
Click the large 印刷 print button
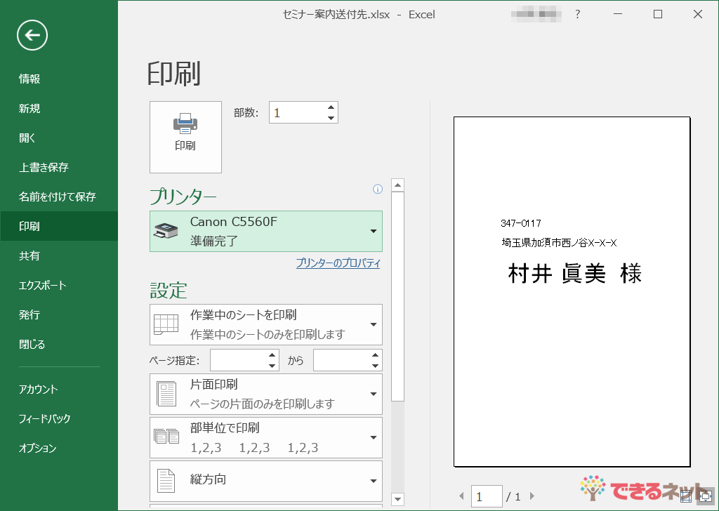[185, 137]
